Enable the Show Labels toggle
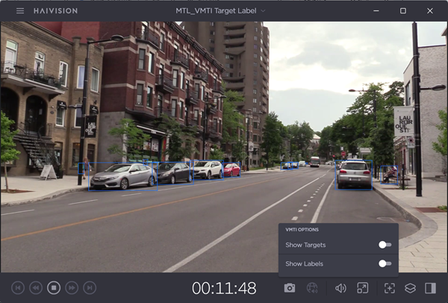This screenshot has width=448, height=303. 385,263
